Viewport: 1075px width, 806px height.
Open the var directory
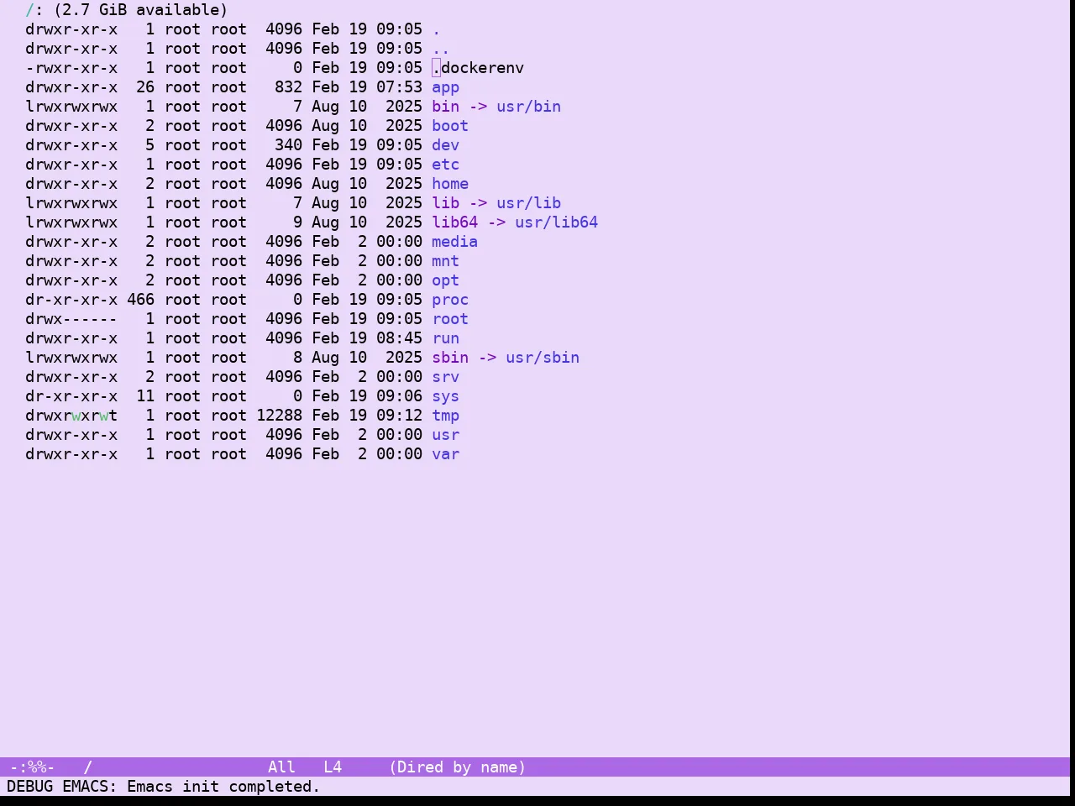(445, 454)
